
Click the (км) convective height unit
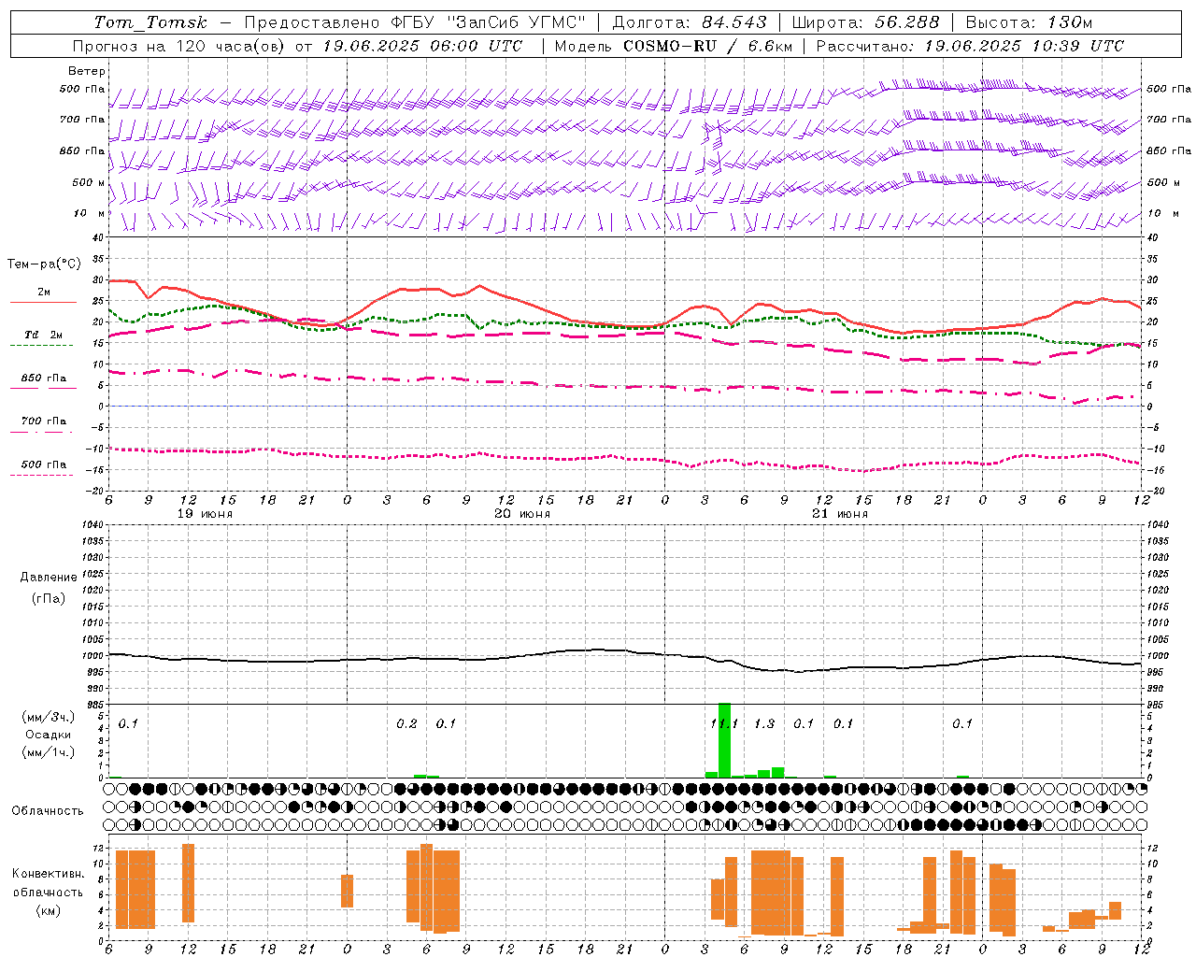tap(48, 909)
